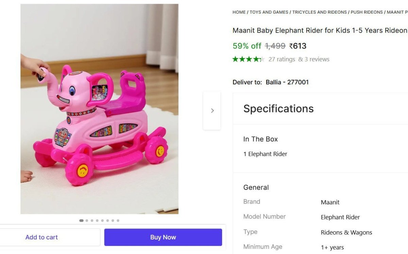Open the TRICYCLES AND RIDEONS category

click(320, 12)
